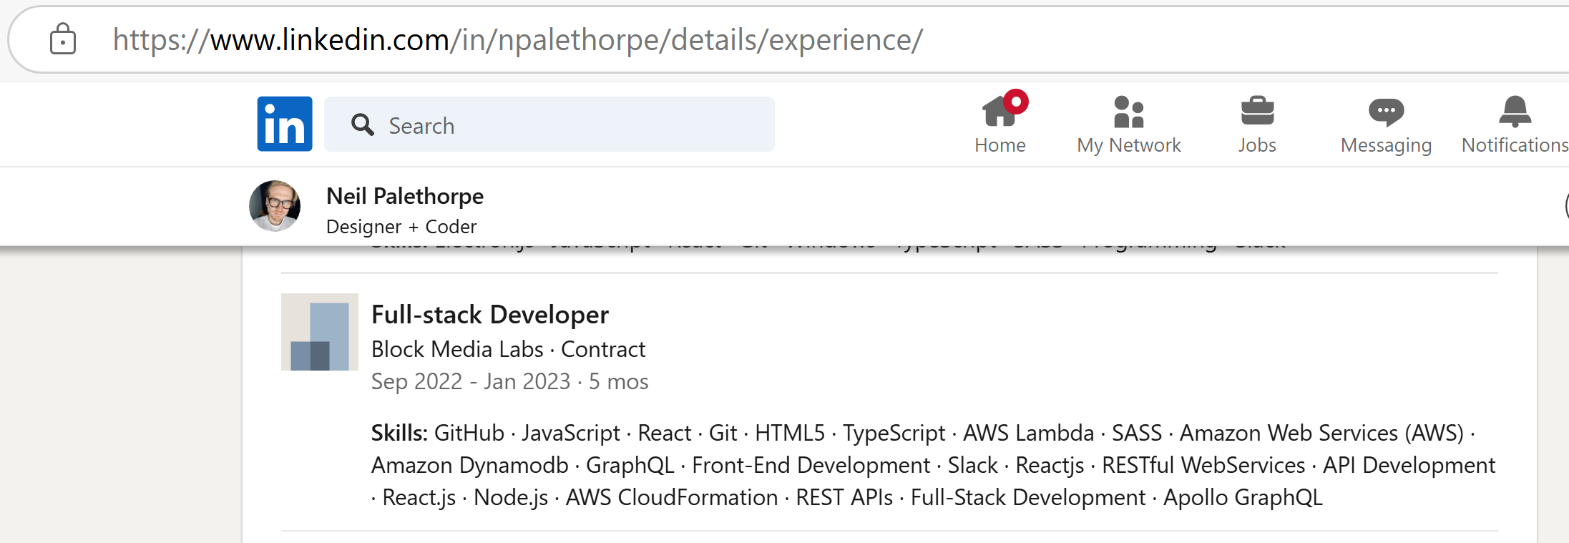Click the browser address bar URL

coord(518,39)
